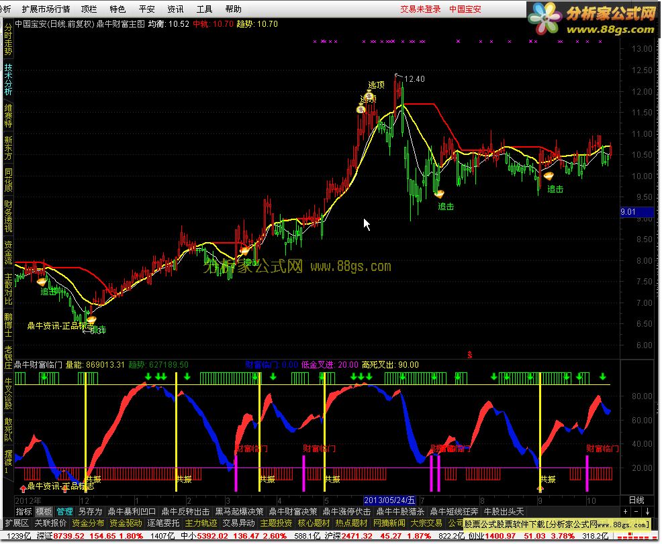662x544 pixels.
Task: Open 交易异动 bottom tab
Action: click(238, 523)
